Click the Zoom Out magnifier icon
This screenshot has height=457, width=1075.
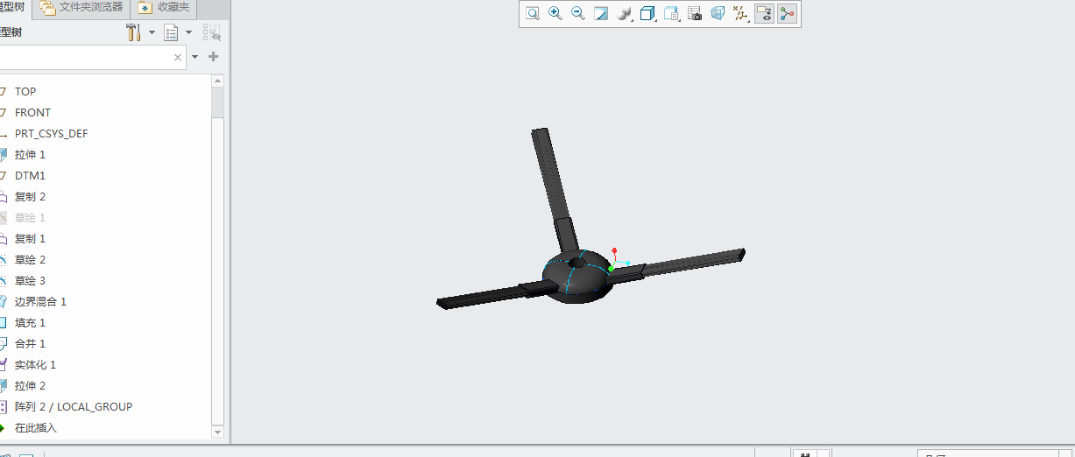(x=578, y=13)
